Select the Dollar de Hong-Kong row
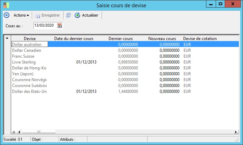The image size is (243, 145). click(x=125, y=68)
